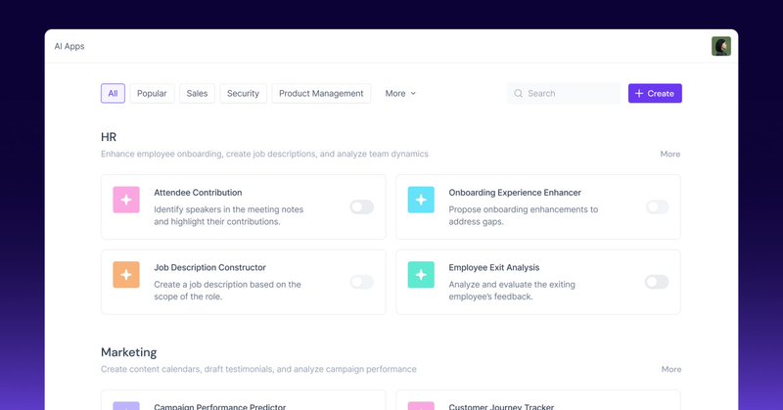Click the Marketing section heading
The height and width of the screenshot is (410, 783).
(x=129, y=352)
